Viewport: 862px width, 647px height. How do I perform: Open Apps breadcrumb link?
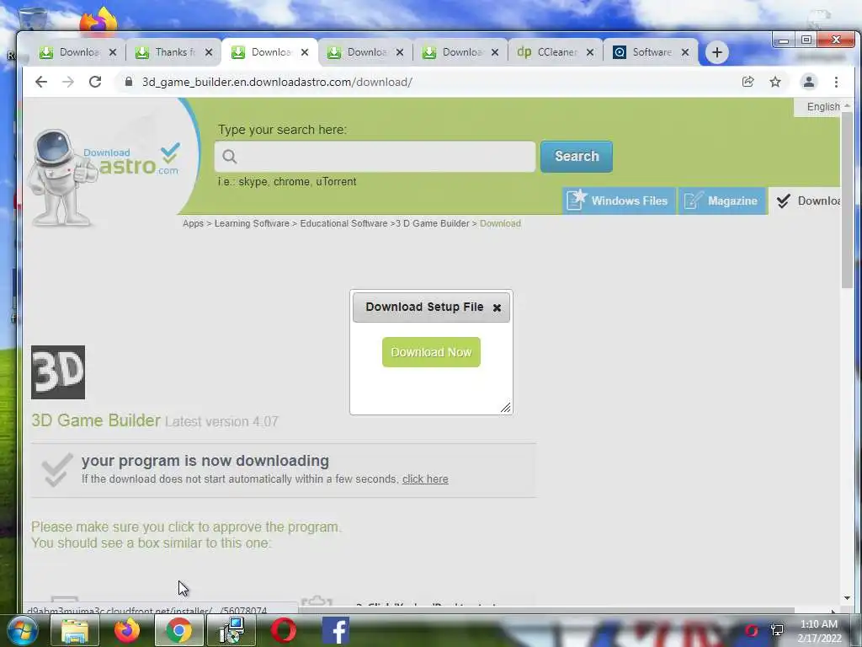point(193,223)
